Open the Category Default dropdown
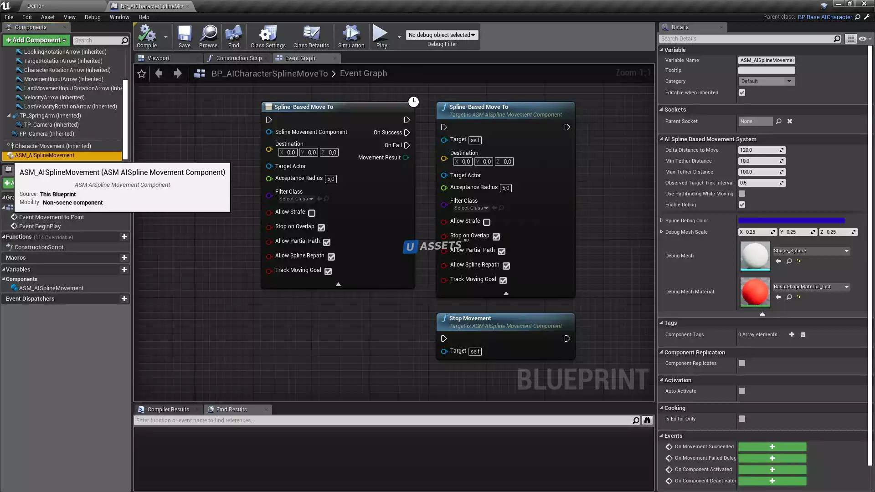Image resolution: width=875 pixels, height=492 pixels. click(766, 81)
